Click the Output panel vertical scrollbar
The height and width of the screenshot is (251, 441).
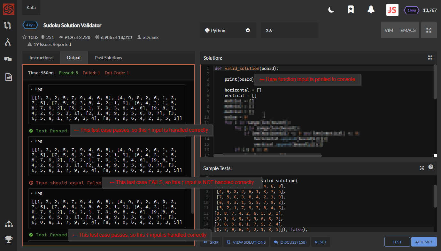[x=192, y=175]
